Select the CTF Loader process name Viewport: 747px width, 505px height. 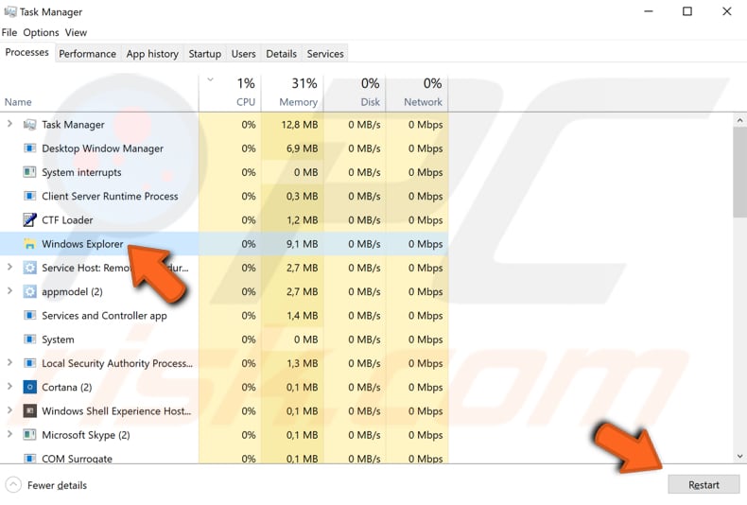click(67, 220)
